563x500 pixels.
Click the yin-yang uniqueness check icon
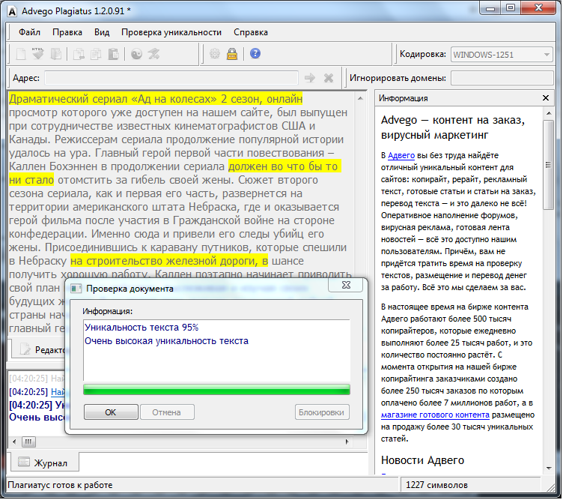(x=136, y=54)
